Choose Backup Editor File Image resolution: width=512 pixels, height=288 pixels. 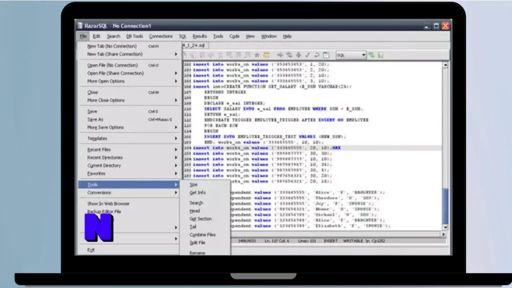129,211
